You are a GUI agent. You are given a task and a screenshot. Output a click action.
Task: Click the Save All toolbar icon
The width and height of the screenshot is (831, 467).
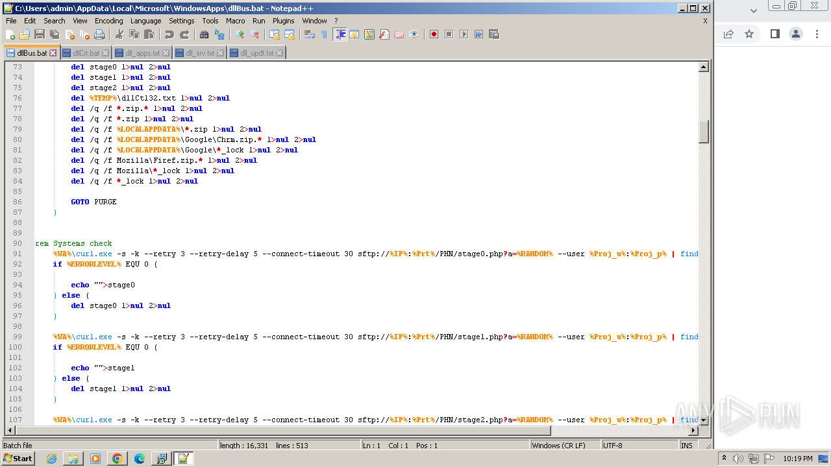point(55,34)
